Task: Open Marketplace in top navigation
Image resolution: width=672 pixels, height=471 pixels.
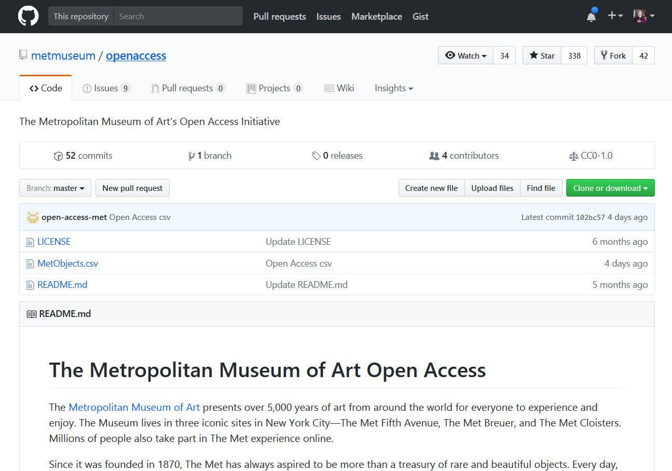Action: tap(377, 17)
